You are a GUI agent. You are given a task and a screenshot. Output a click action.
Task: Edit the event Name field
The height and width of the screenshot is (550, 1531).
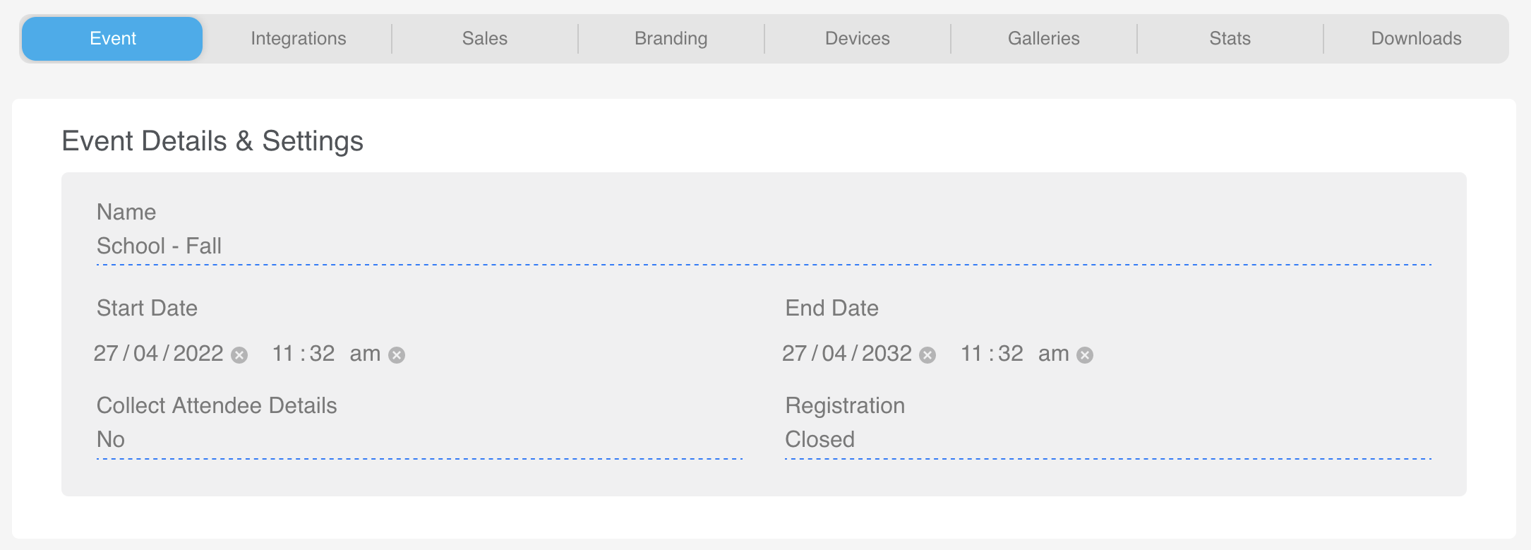click(764, 246)
